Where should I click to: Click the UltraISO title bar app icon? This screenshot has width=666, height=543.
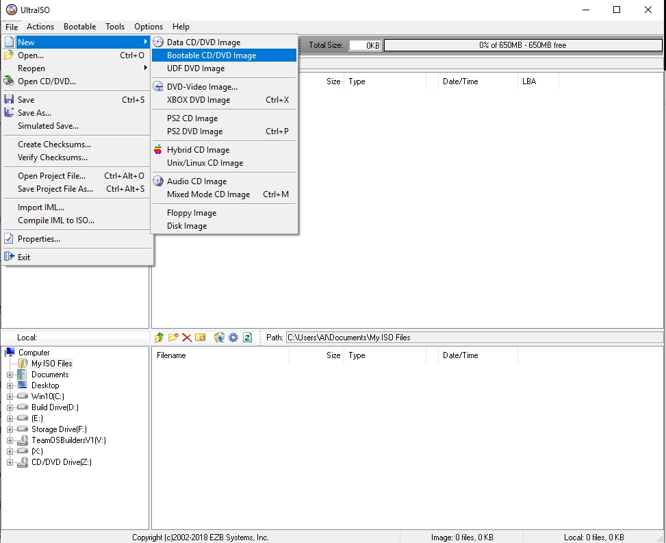point(12,10)
